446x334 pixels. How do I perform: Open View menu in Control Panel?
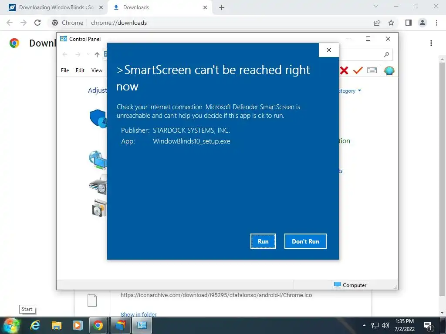97,70
